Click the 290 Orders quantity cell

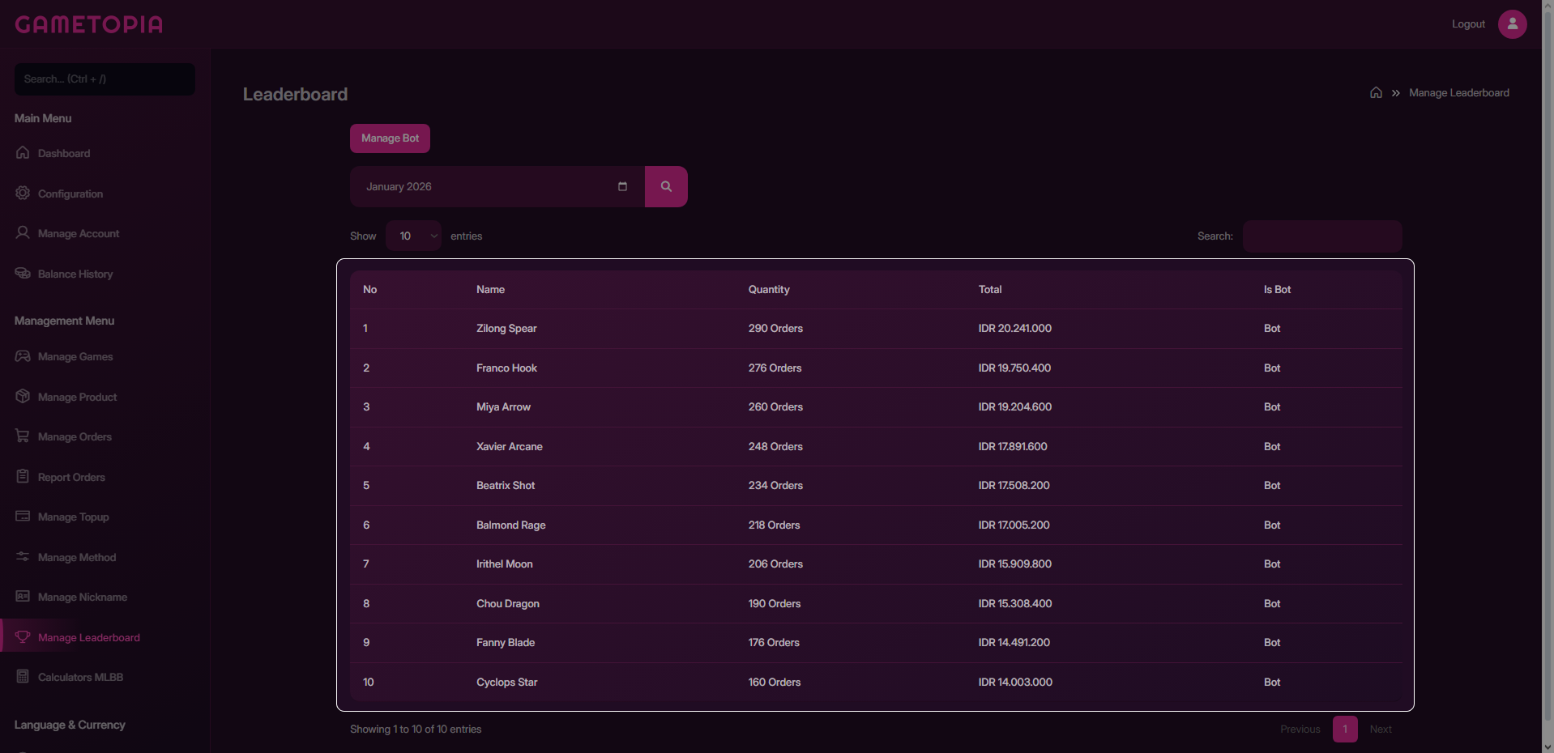click(775, 328)
